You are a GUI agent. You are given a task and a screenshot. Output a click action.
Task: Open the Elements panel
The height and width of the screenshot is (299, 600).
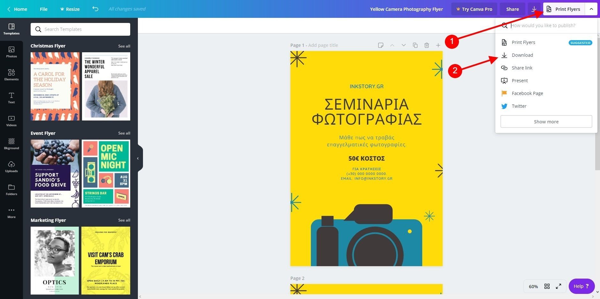[11, 75]
